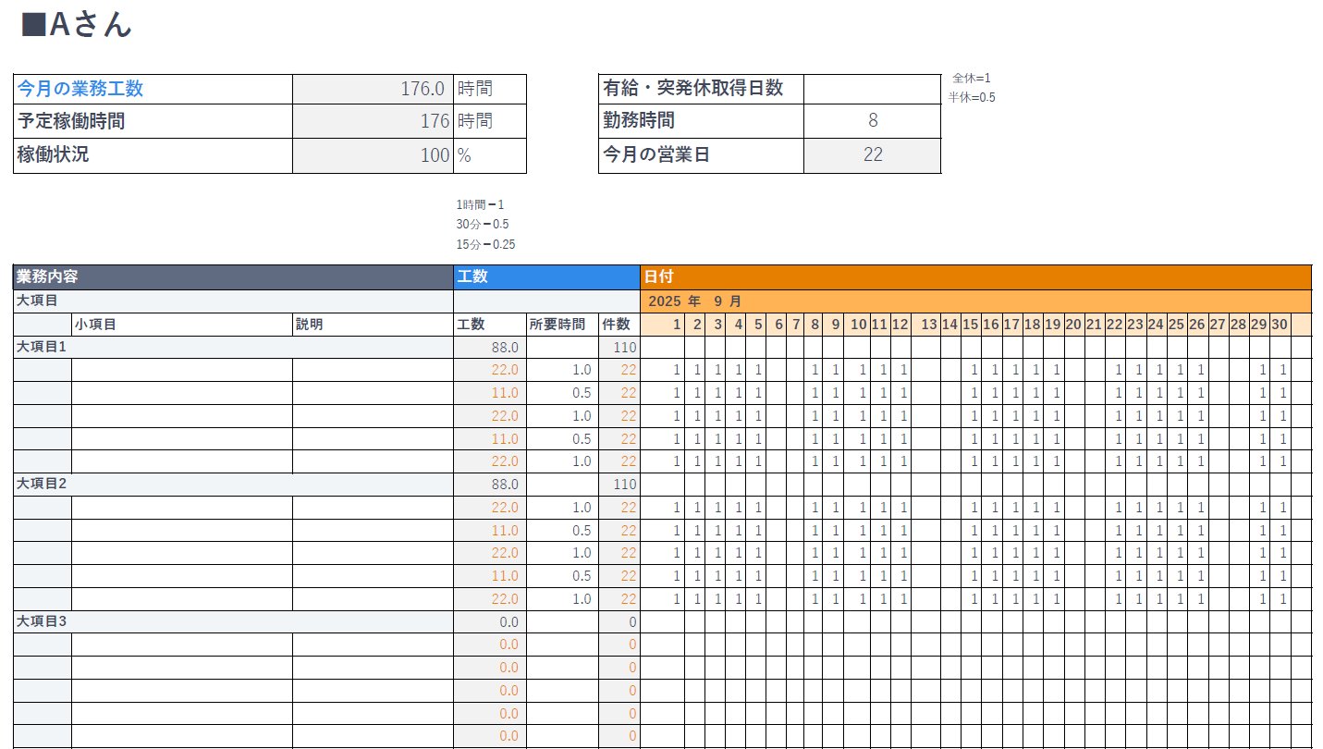Screen dimensions: 1323x749
Task: Select the 勤務時間 value cell showing 8
Action: 872,121
